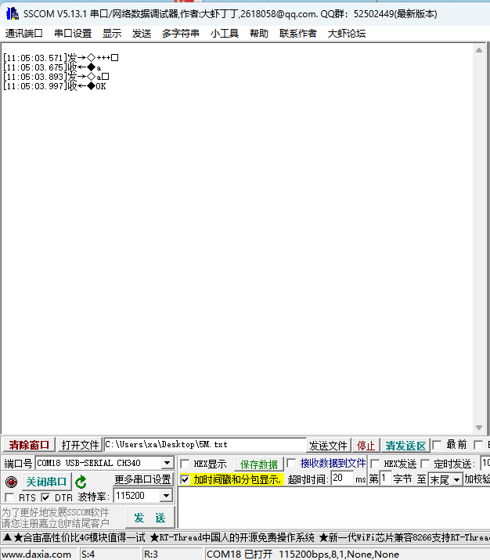The width and height of the screenshot is (490, 560).
Task: Click the log line ending with OK
Action: [x=55, y=86]
